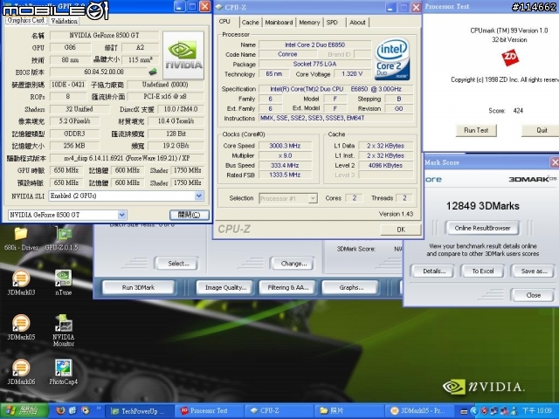
Task: Click the driver version field ForceWare 169.21
Action: 127,158
